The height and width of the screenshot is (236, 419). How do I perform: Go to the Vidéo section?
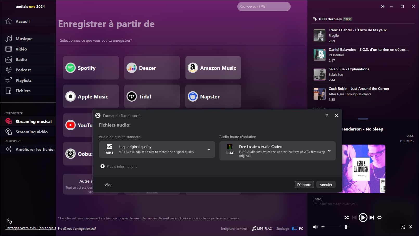pyautogui.click(x=28, y=49)
